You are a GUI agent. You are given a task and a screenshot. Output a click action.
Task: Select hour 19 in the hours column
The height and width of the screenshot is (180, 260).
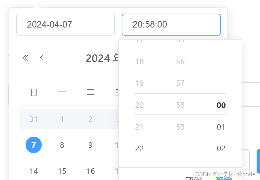(139, 83)
